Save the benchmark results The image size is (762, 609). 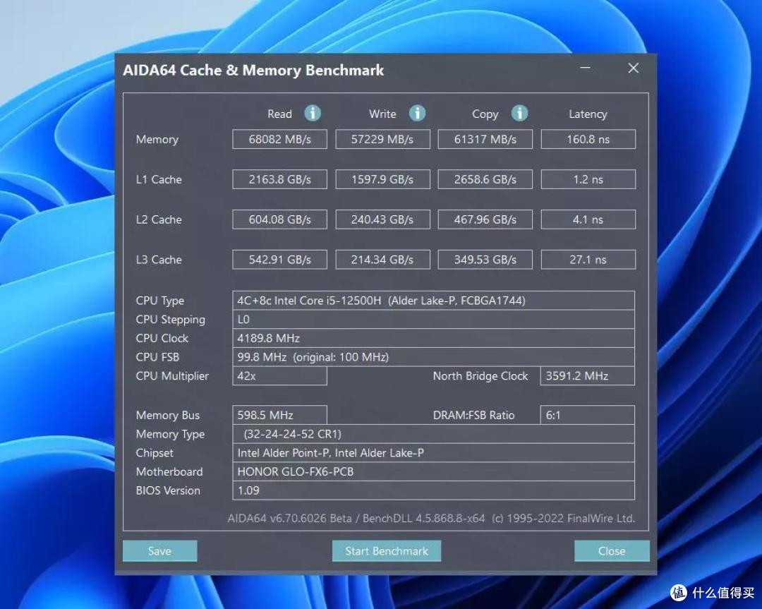160,550
